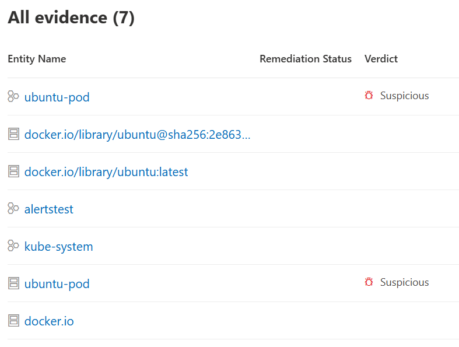Open the first ubuntu-pod entity link
The image size is (459, 347).
point(57,97)
